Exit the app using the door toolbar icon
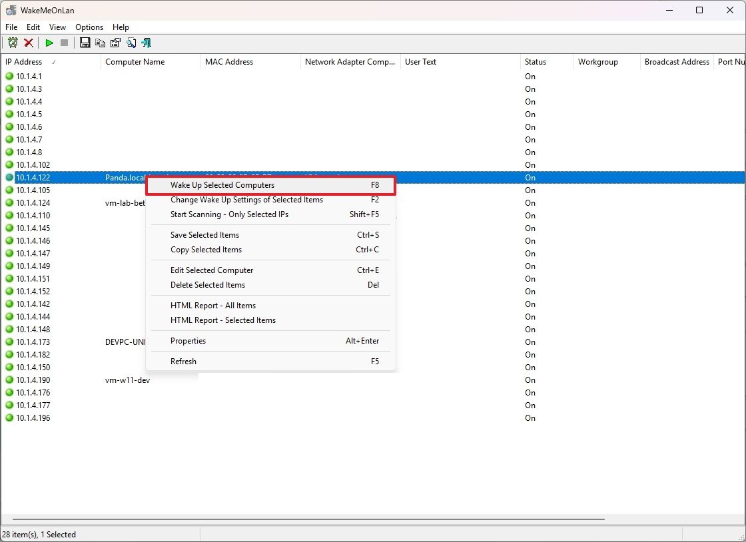The height and width of the screenshot is (542, 746). (x=147, y=43)
